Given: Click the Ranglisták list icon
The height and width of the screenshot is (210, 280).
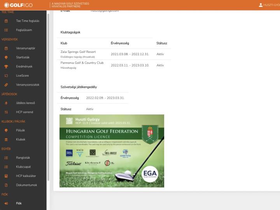Looking at the screenshot, I should coord(6,157).
